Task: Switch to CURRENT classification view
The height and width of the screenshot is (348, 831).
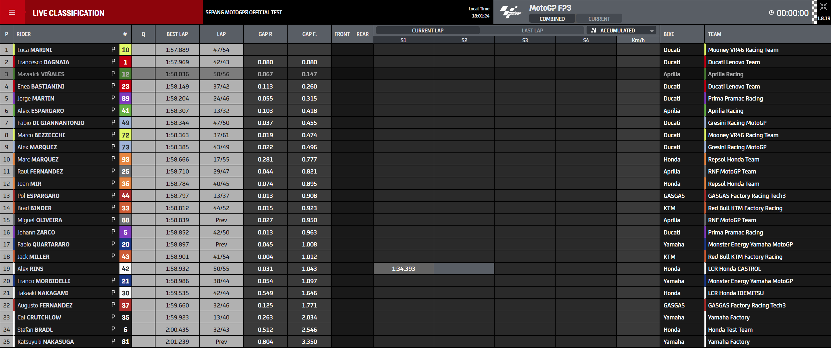Action: click(599, 19)
